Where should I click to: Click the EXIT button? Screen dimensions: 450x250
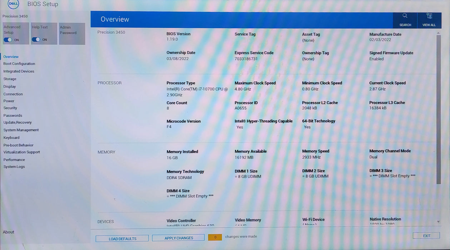(x=427, y=236)
